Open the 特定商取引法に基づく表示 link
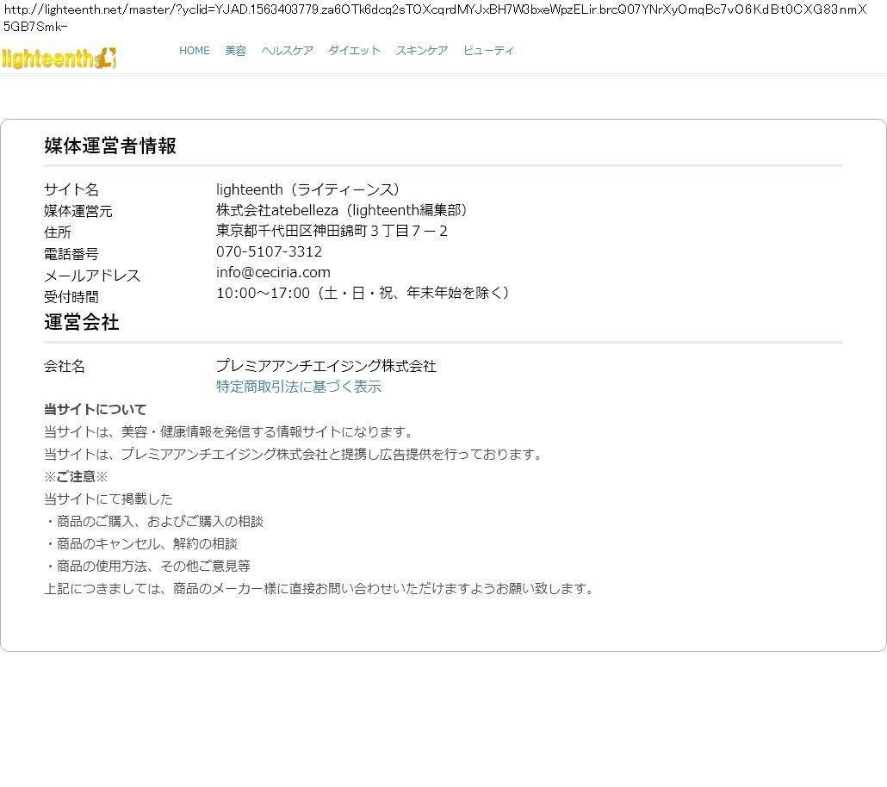887x787 pixels. pos(298,387)
